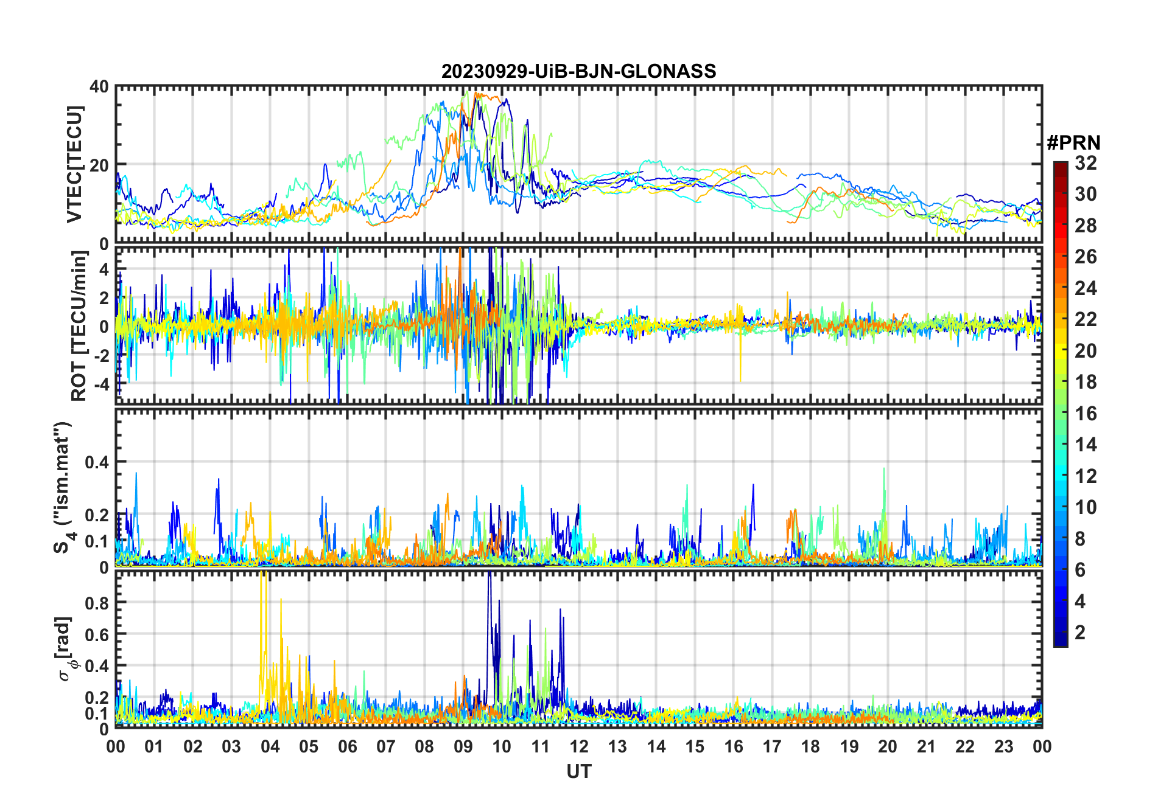Viewport: 1158px width, 809px height.
Task: Select the 18 tick on the UT axis
Action: click(x=810, y=746)
